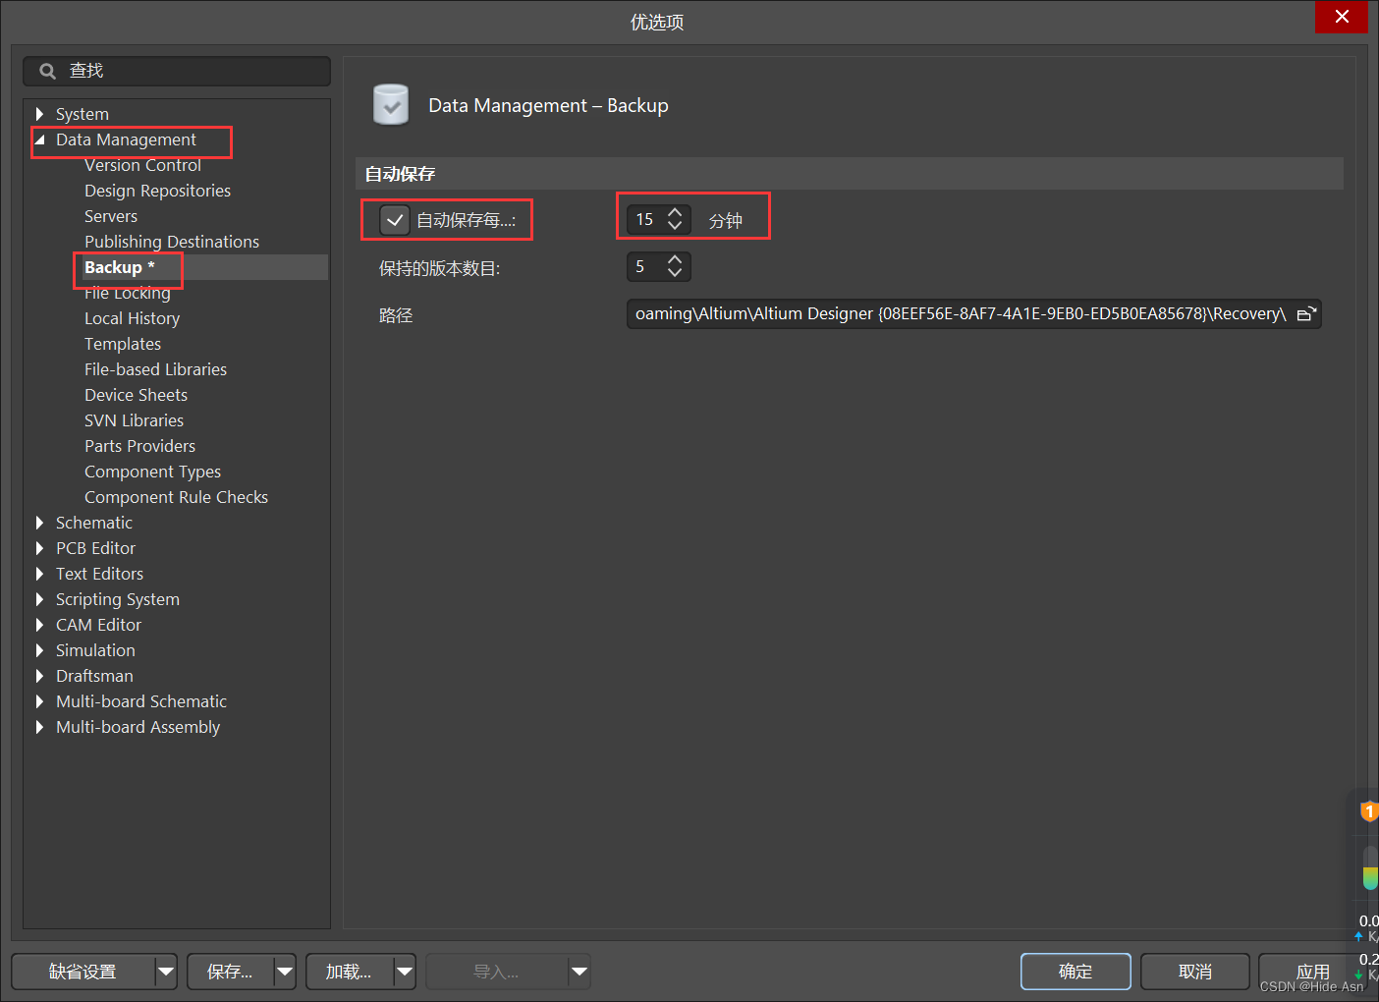Expand the Text Editors tree node
Screen dimensions: 1379x1002
pyautogui.click(x=39, y=574)
